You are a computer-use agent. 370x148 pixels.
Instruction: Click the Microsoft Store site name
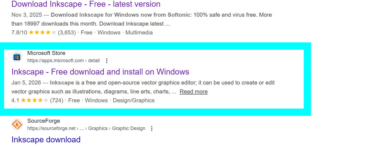[46, 53]
